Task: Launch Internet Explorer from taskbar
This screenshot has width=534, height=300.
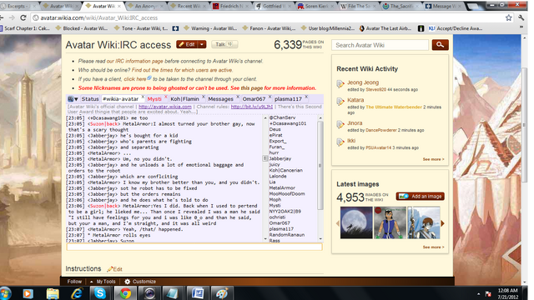Action: click(77, 293)
